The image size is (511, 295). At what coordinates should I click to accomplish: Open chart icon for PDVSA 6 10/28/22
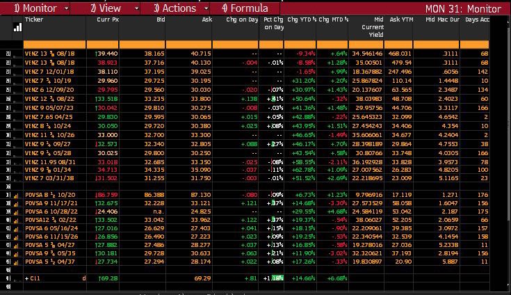coord(15,212)
